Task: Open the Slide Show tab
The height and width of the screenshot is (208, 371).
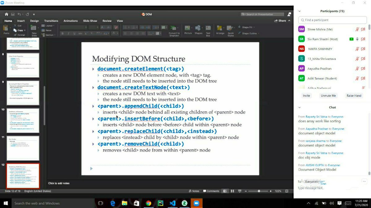Action: pos(90,21)
